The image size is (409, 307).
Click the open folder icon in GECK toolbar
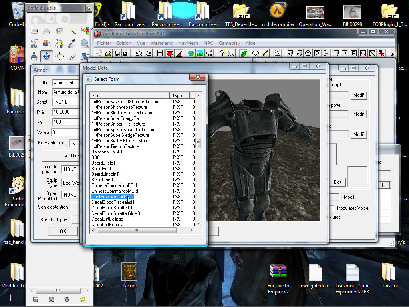(x=108, y=54)
